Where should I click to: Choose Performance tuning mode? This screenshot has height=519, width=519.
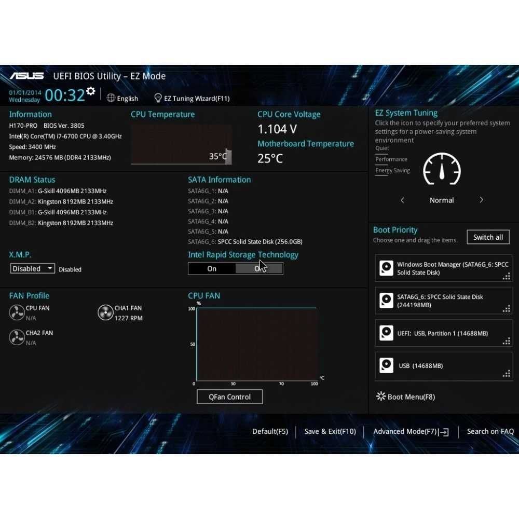pos(391,159)
